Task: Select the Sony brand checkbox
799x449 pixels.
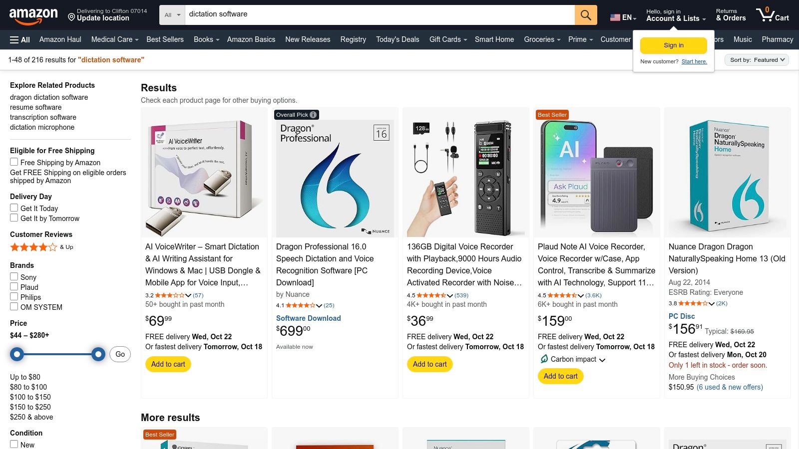Action: [14, 277]
